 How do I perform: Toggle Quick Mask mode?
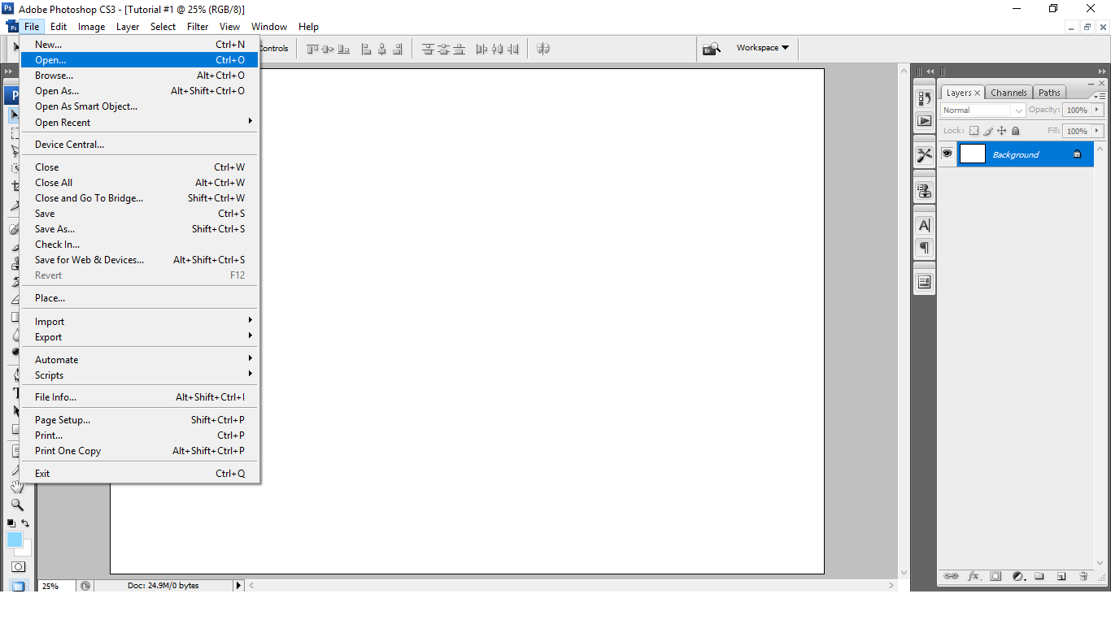coord(18,566)
